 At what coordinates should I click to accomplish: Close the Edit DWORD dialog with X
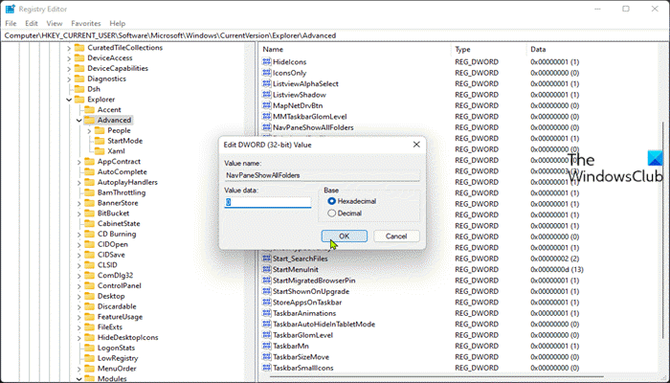416,145
